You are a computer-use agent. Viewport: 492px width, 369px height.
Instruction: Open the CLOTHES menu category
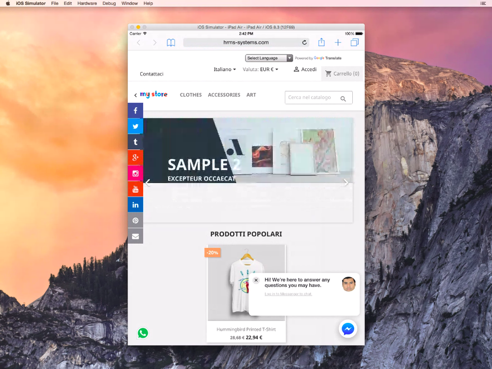[x=191, y=95]
